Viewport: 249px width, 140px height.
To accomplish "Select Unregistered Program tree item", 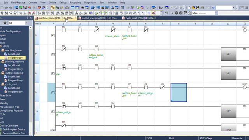I will 11,110.
